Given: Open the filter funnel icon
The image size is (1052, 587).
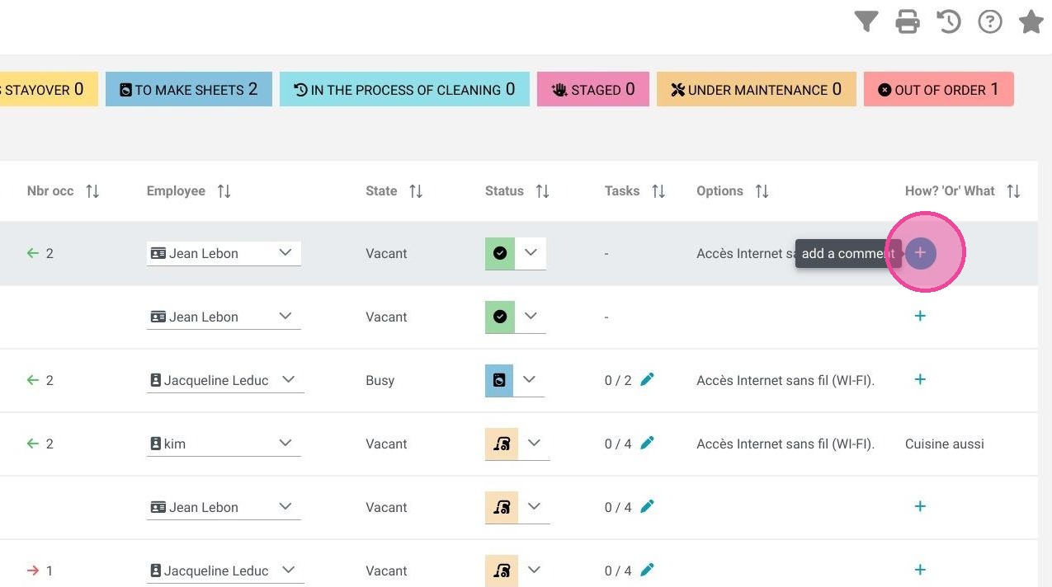Looking at the screenshot, I should click(866, 21).
